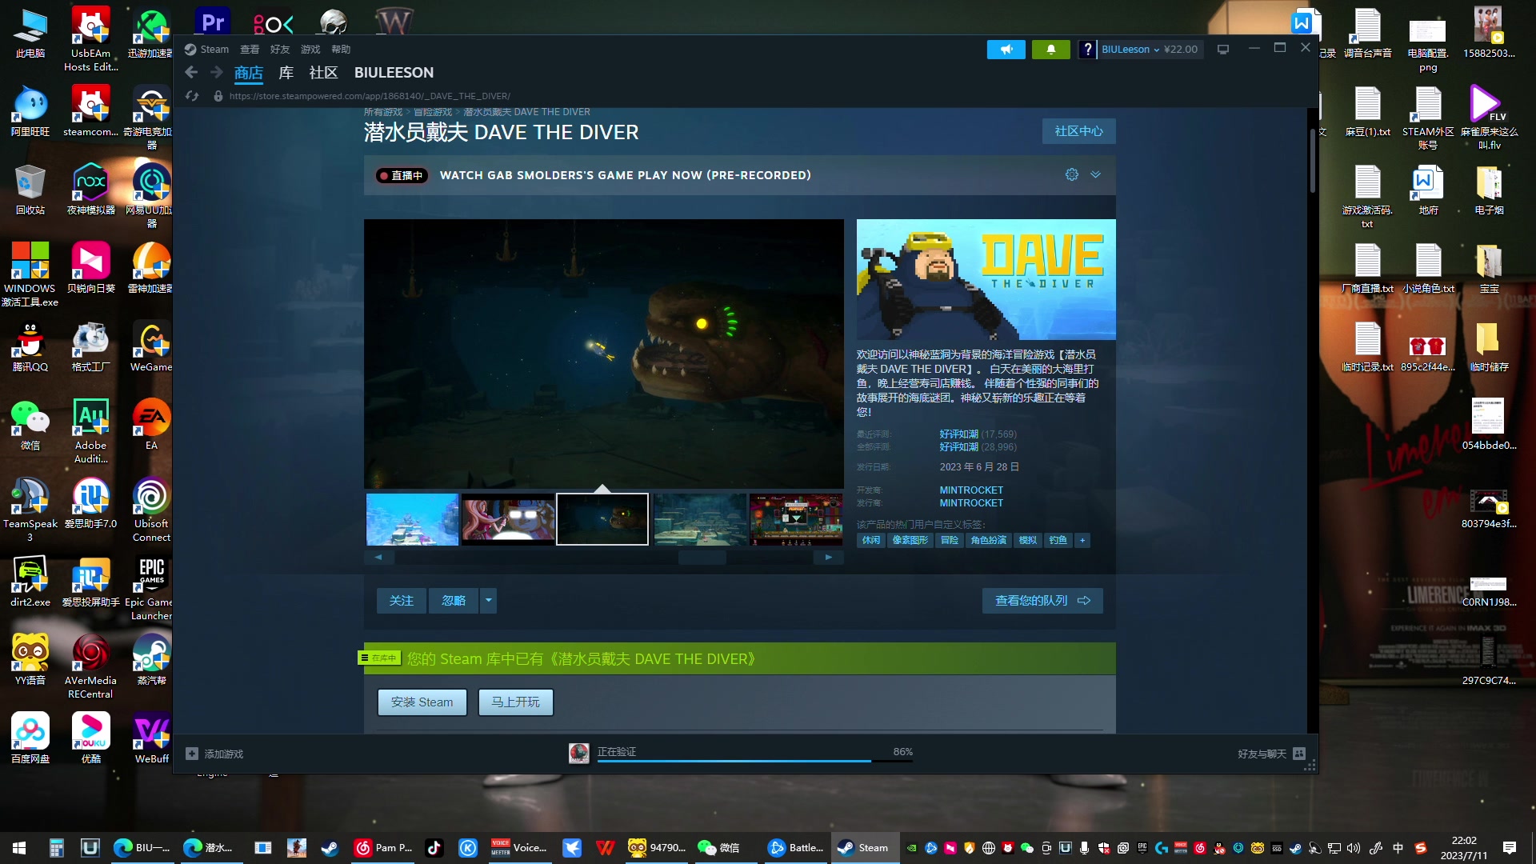Screen dimensions: 1536x864
Task: Open the 冒险游戏 breadcrumb link
Action: pos(433,112)
